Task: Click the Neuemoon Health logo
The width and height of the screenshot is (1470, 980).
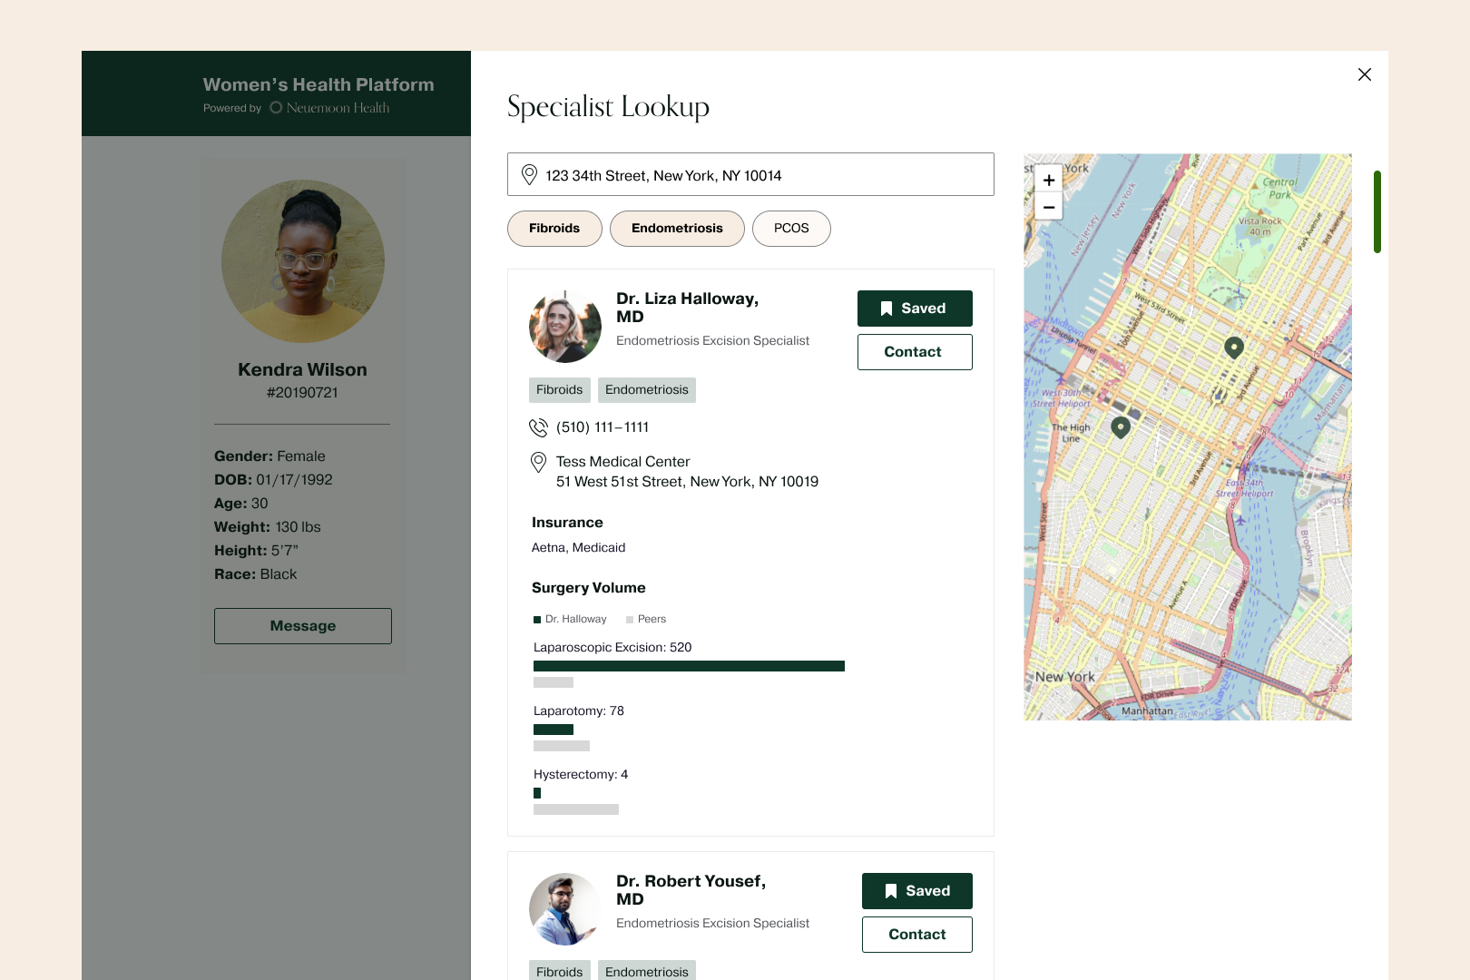Action: (x=329, y=108)
